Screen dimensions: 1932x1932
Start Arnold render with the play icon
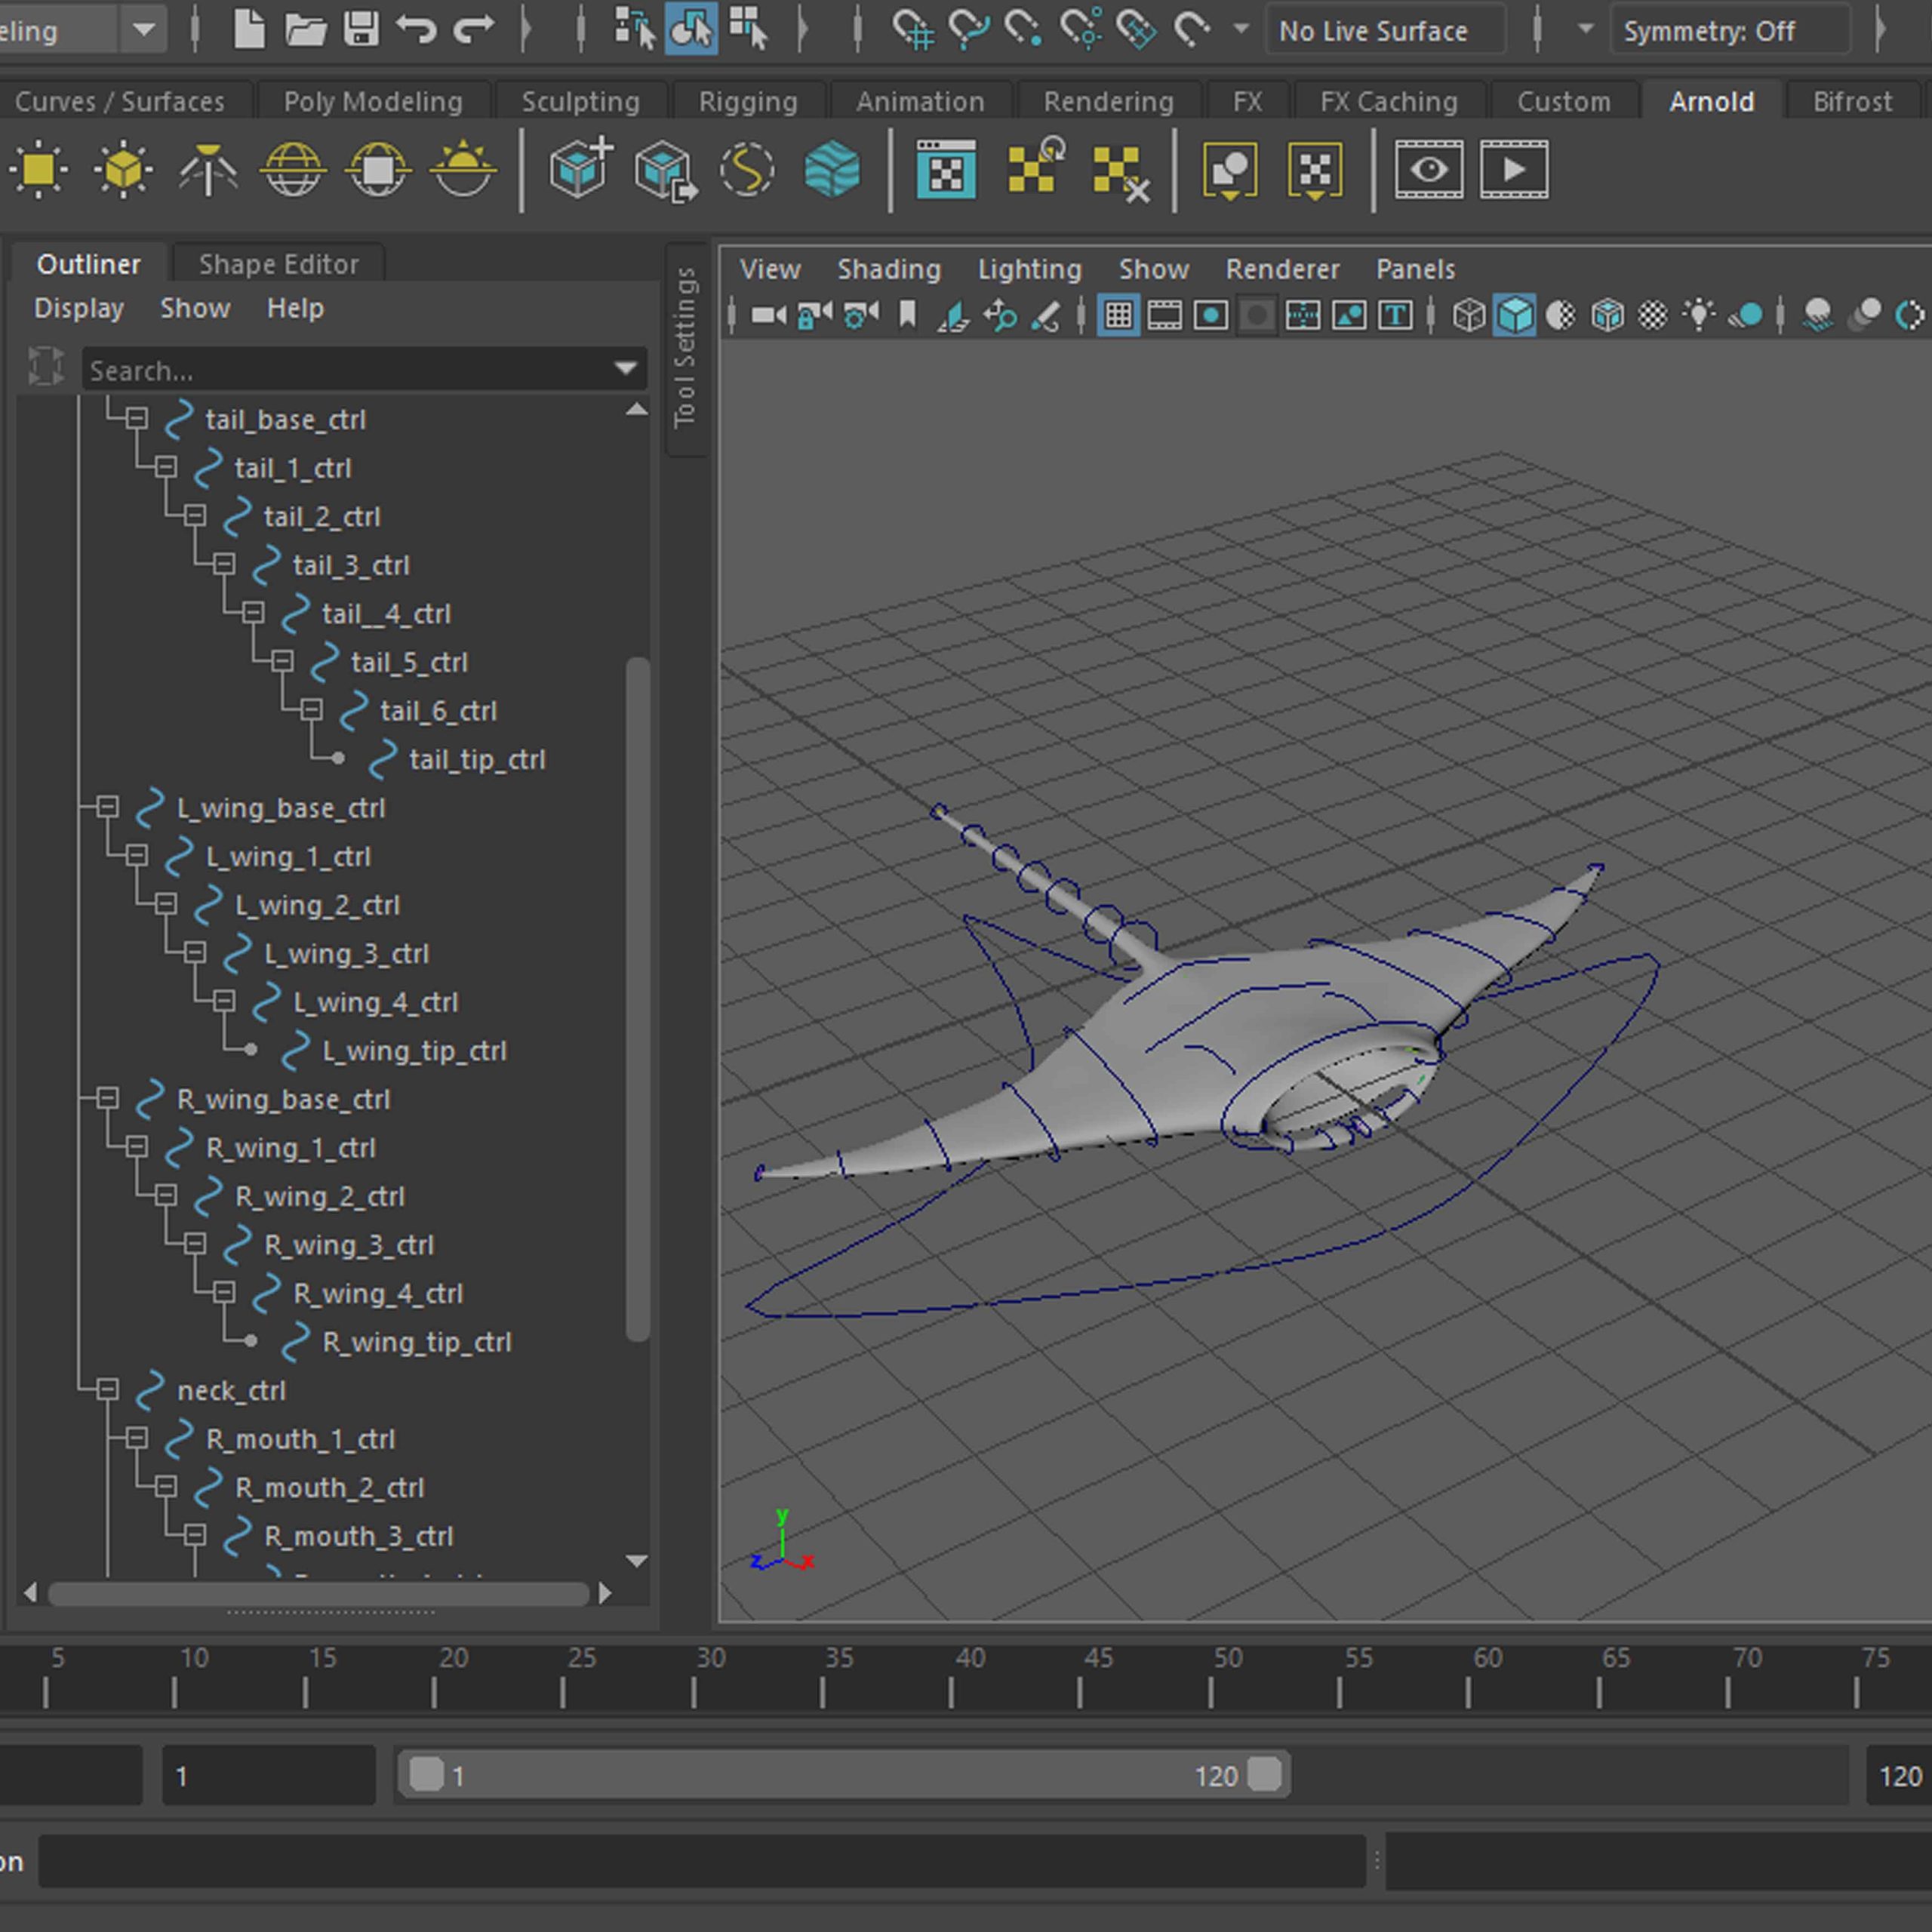point(1514,169)
